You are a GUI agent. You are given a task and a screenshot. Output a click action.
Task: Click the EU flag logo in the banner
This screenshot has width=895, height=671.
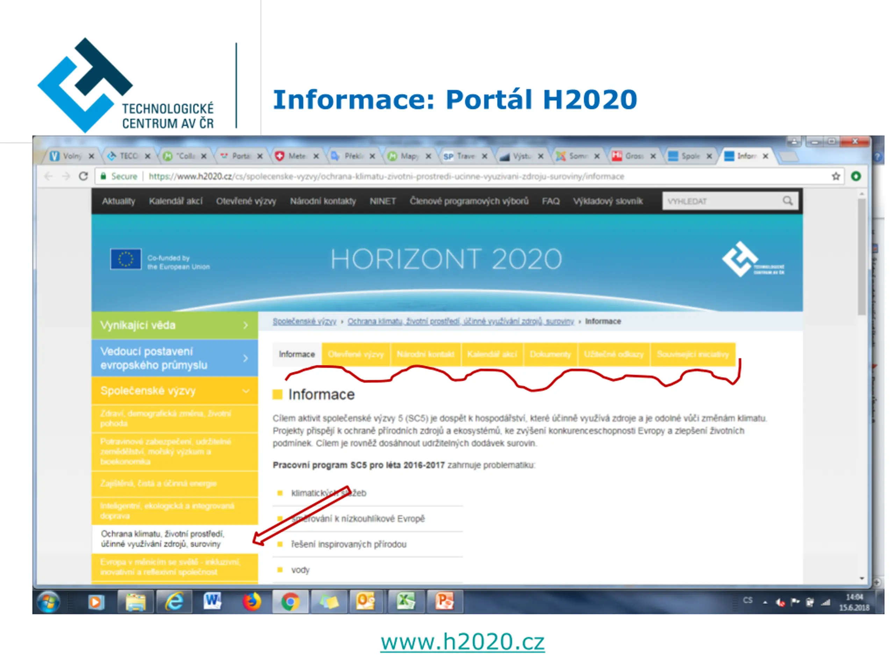pyautogui.click(x=126, y=259)
